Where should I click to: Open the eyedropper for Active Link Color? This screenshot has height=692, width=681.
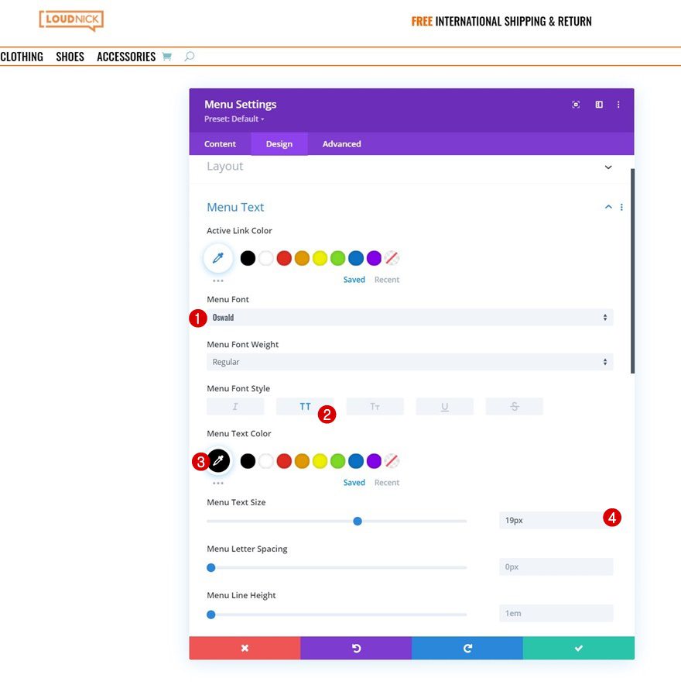217,257
